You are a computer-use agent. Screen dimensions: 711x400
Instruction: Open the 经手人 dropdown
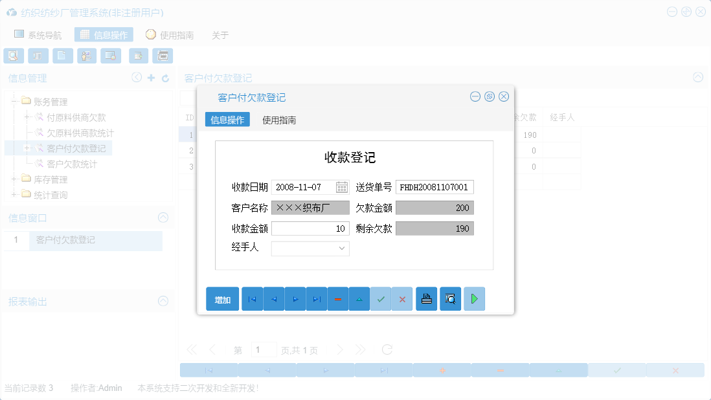point(342,249)
